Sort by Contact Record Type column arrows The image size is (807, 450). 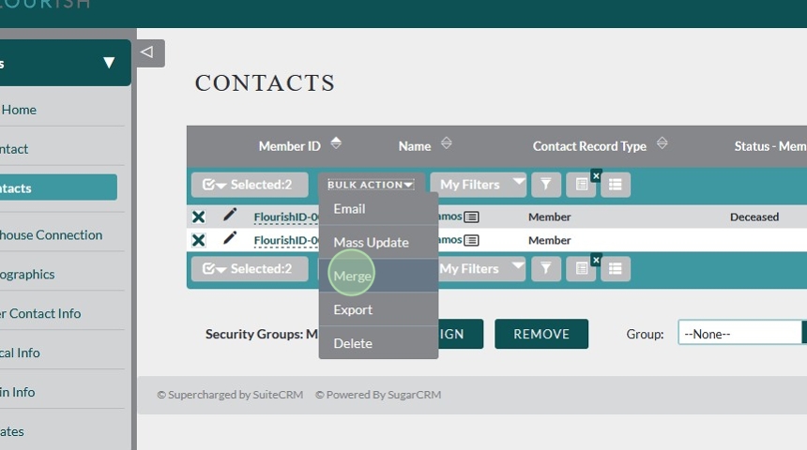point(662,144)
